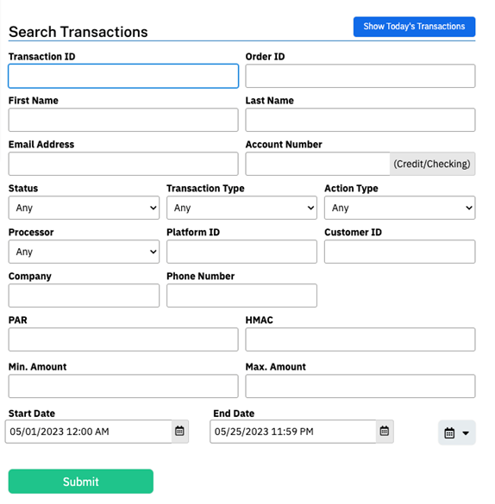Click Show Today's Transactions button
Screen dimensions: 495x504
(414, 27)
